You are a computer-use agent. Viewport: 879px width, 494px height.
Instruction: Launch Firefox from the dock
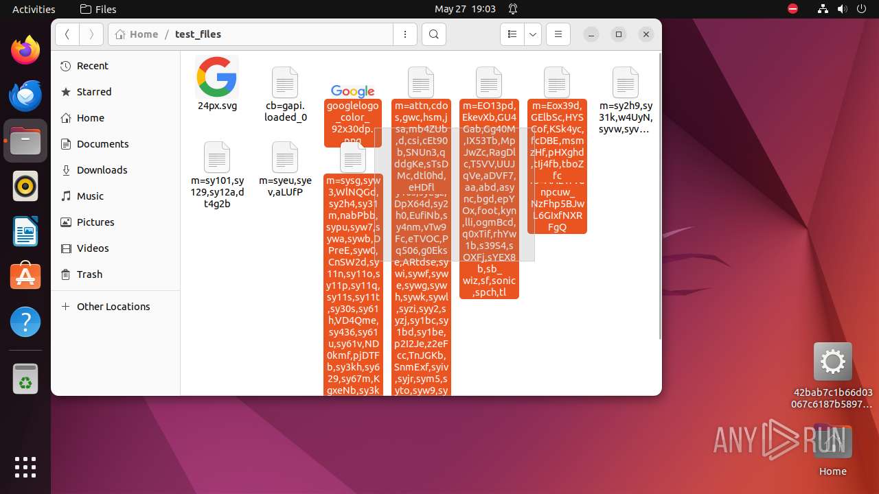(25, 50)
